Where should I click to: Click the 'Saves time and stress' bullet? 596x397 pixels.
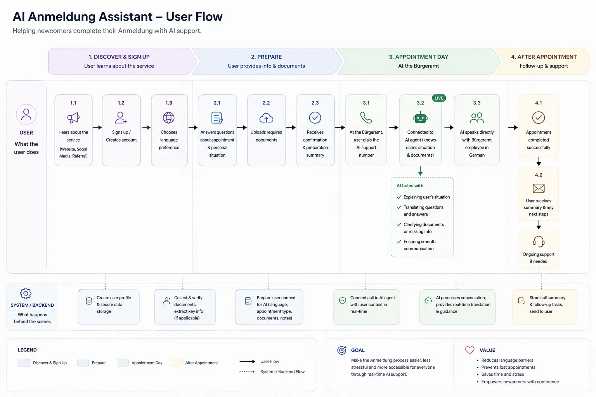pos(502,374)
